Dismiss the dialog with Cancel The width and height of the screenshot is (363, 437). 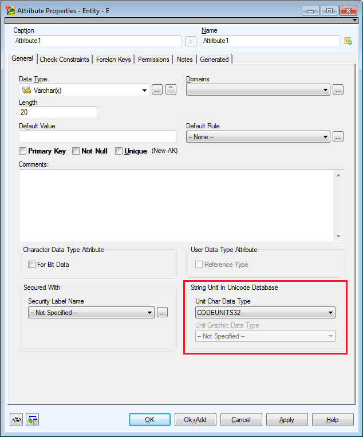point(241,419)
